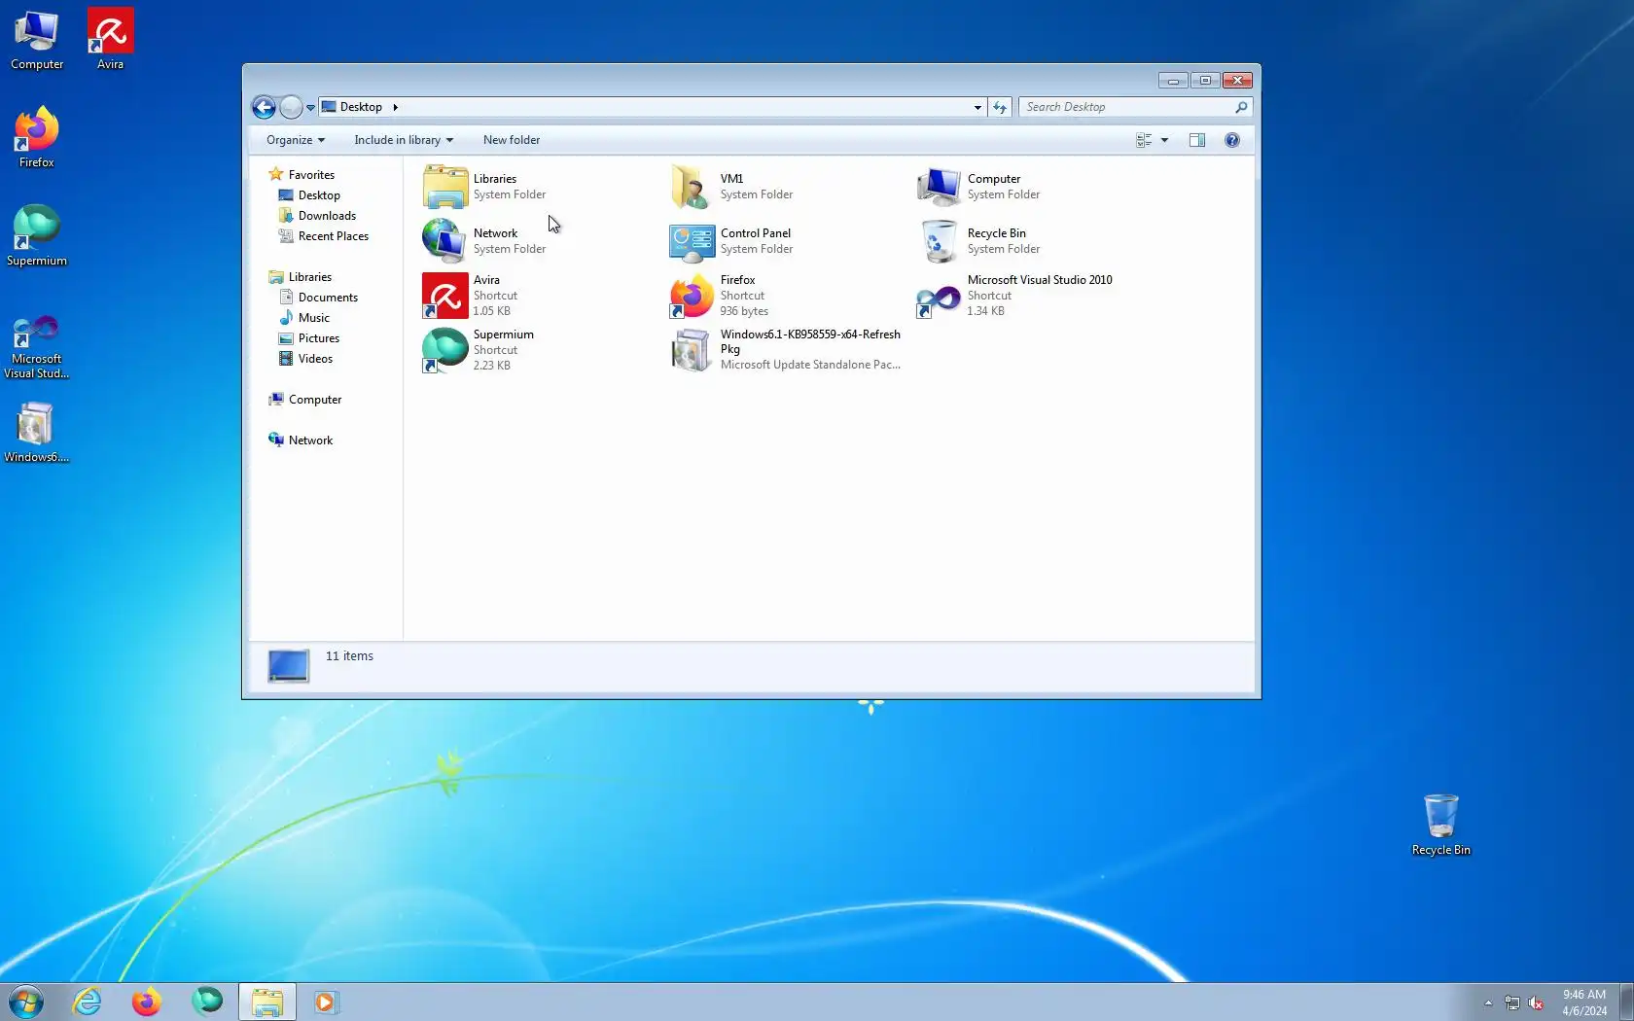
Task: Click the volume icon in the system tray
Action: point(1537,1003)
